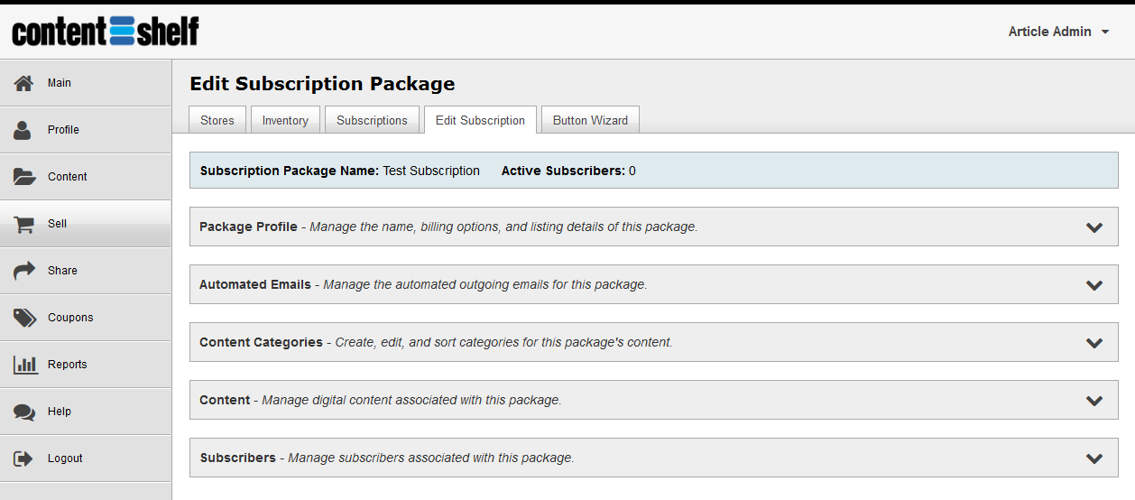Click the Profile person icon
The image size is (1135, 500).
click(x=23, y=130)
